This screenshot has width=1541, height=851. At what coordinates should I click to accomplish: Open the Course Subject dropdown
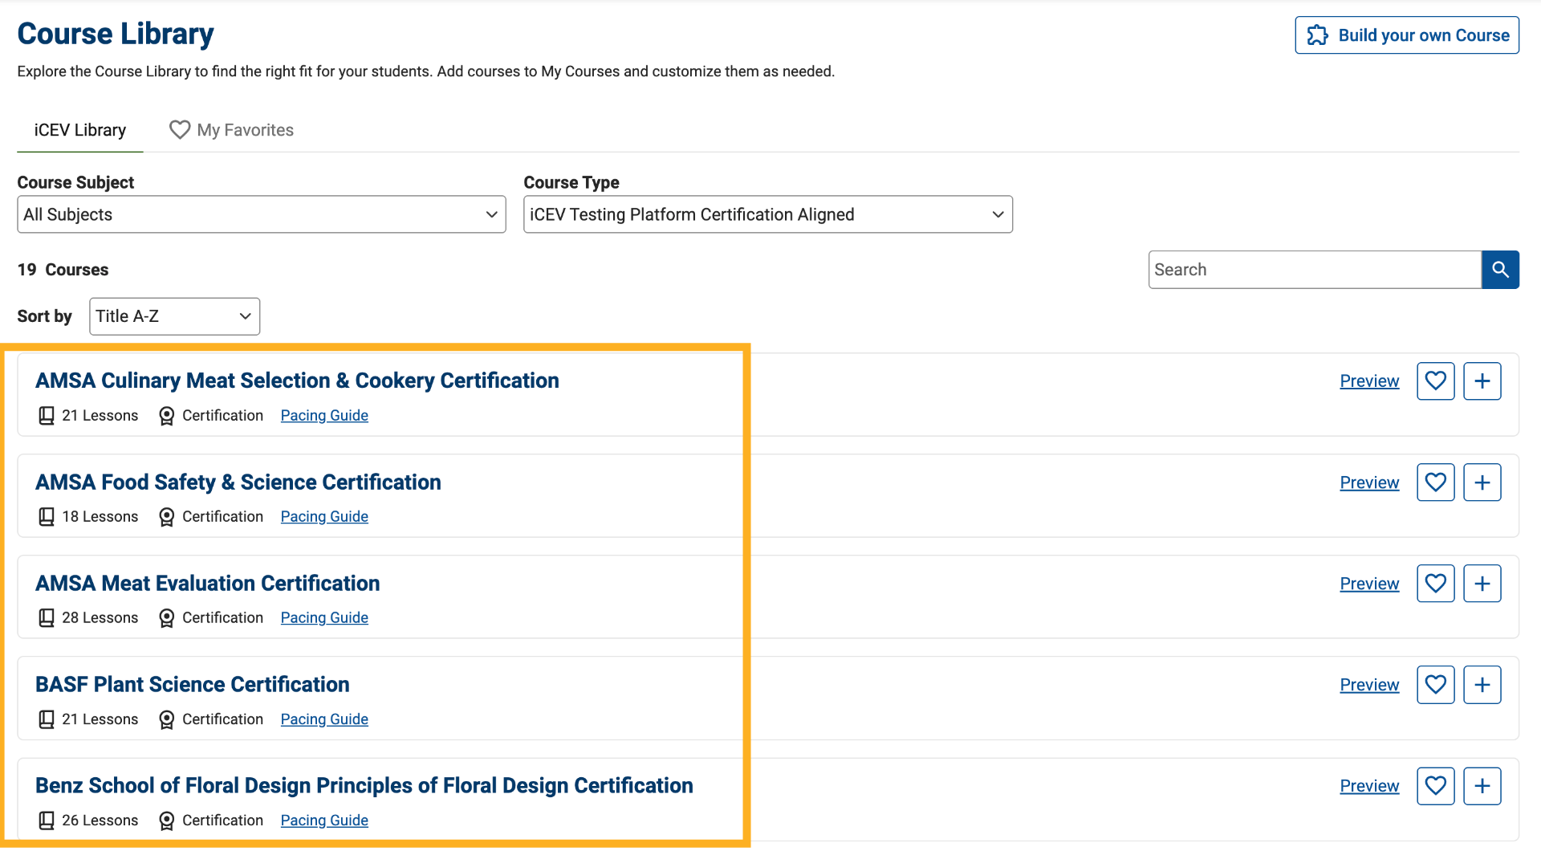tap(262, 214)
